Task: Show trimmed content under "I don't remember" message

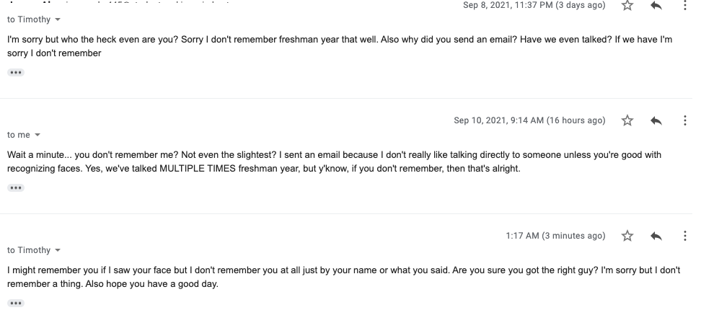Action: pos(16,72)
